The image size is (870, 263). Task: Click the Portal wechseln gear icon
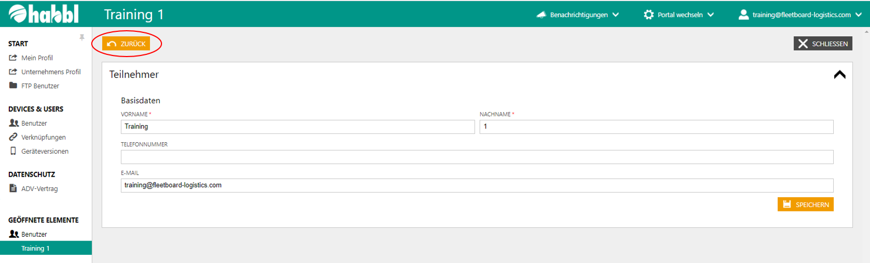click(x=649, y=15)
